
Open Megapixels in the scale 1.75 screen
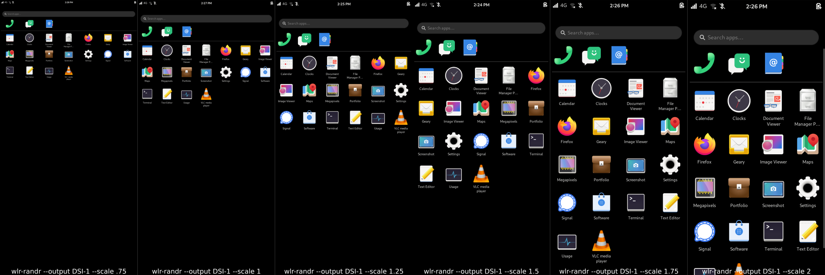567,165
